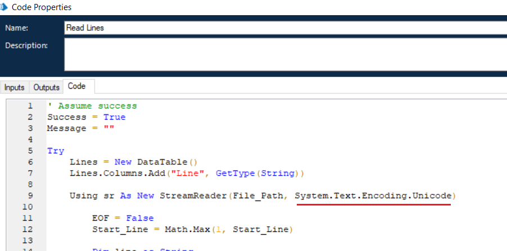The height and width of the screenshot is (251, 507).
Task: Select the Code tab
Action: point(76,86)
